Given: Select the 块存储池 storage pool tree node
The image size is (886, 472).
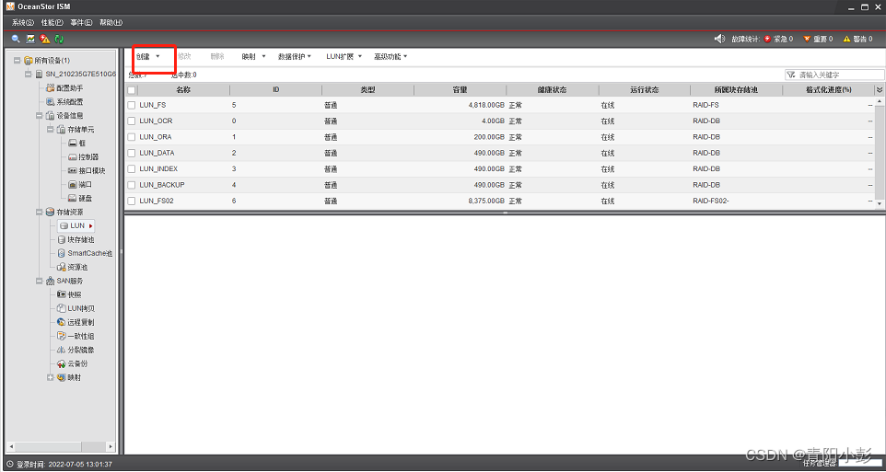Looking at the screenshot, I should click(x=76, y=239).
